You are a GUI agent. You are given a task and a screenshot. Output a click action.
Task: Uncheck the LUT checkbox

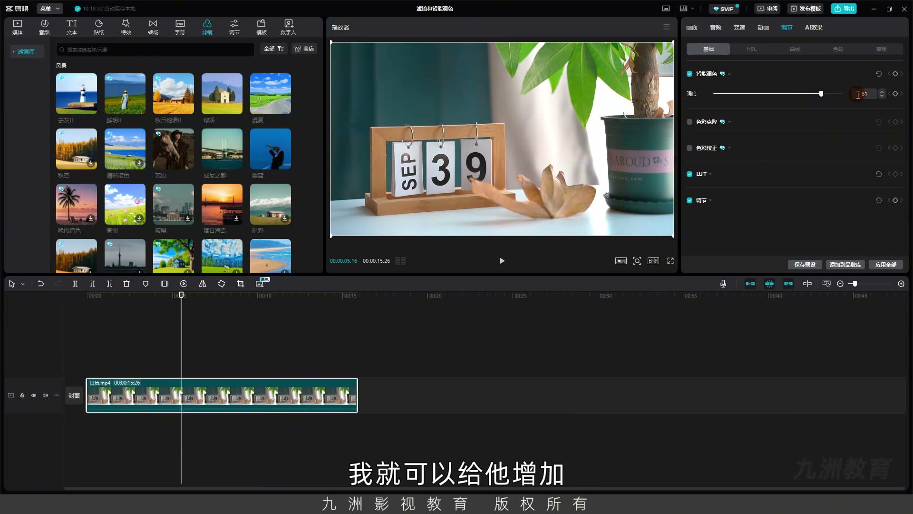pyautogui.click(x=690, y=174)
